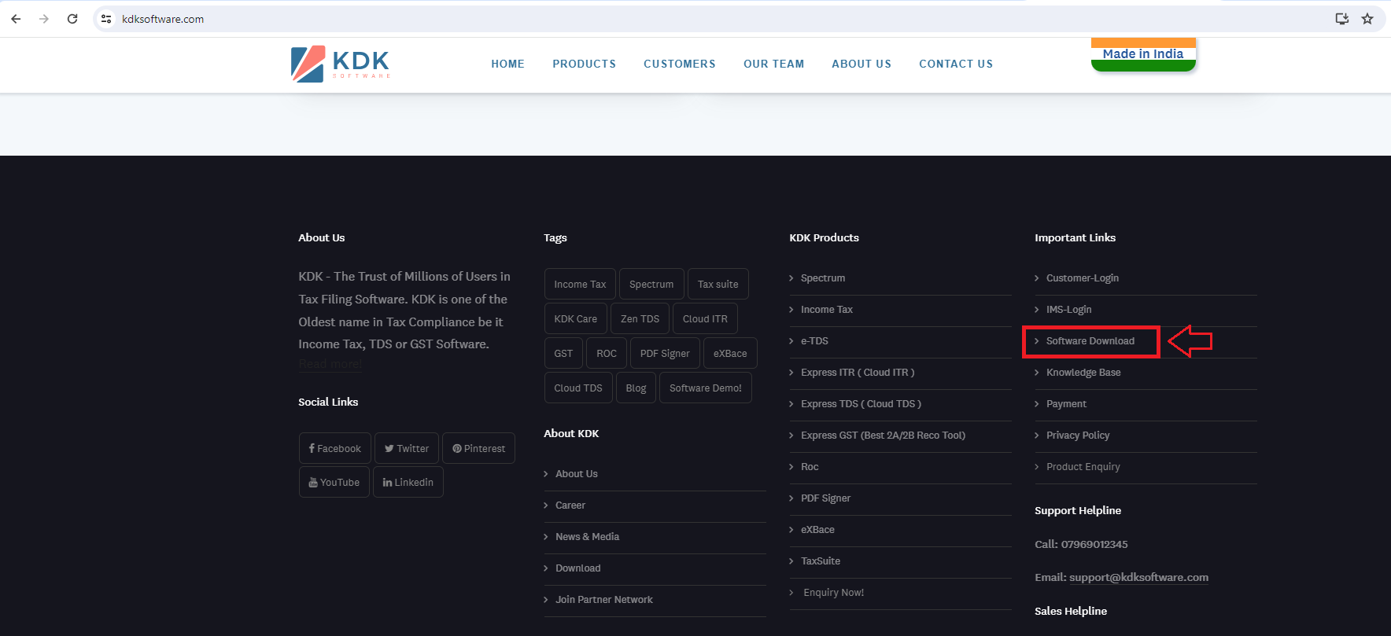Click the support phone number 07969012345
The height and width of the screenshot is (636, 1391).
(x=1094, y=544)
